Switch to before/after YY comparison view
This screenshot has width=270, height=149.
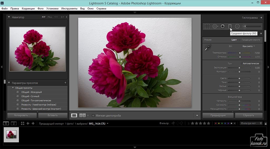(x=82, y=115)
